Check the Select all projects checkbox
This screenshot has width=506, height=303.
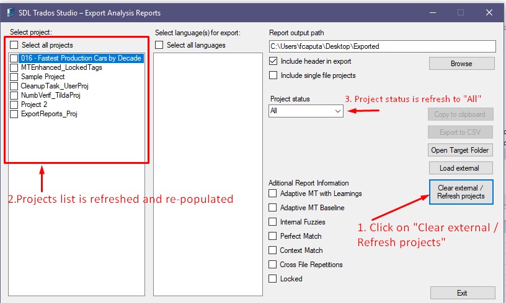click(x=14, y=45)
